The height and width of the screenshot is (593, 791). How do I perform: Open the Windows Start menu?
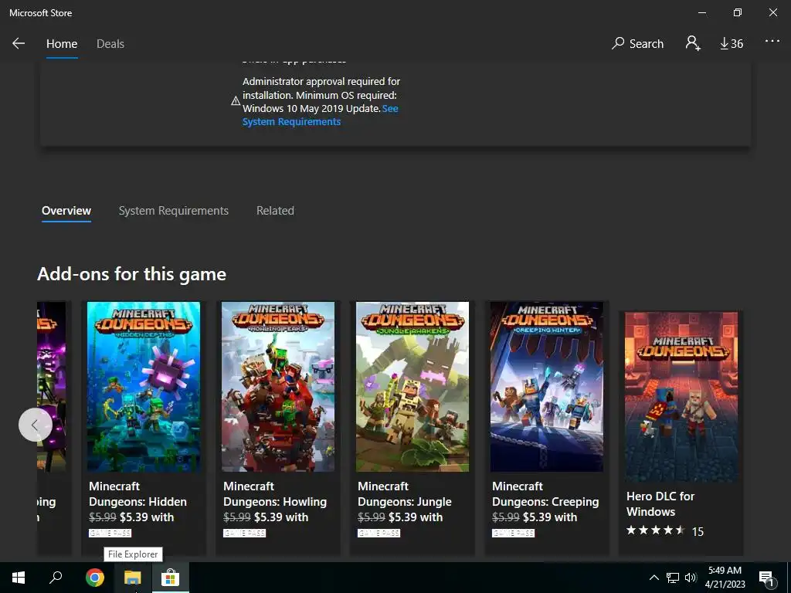coord(19,578)
